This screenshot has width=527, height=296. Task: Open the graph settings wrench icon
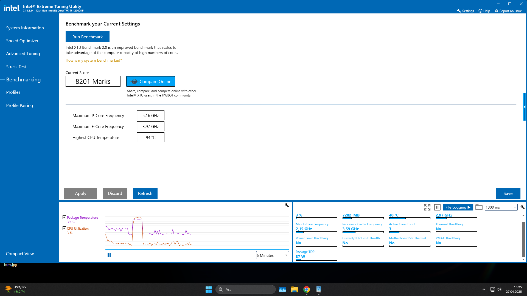point(287,205)
